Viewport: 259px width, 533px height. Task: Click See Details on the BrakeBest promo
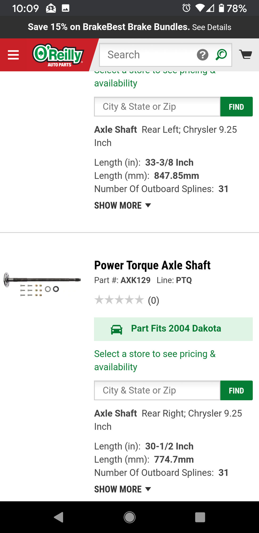(x=212, y=27)
